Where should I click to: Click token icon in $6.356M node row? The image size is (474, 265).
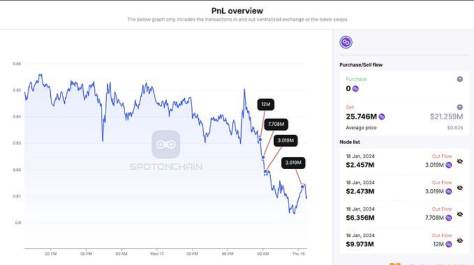pyautogui.click(x=448, y=218)
